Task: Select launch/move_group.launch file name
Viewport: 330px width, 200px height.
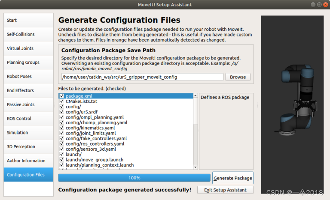Action: [95, 160]
